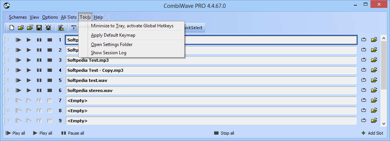Restart slot 1 with bar-play icon

(x=18, y=40)
